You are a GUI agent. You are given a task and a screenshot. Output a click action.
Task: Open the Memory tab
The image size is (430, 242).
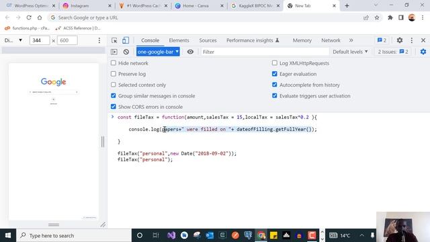point(302,40)
